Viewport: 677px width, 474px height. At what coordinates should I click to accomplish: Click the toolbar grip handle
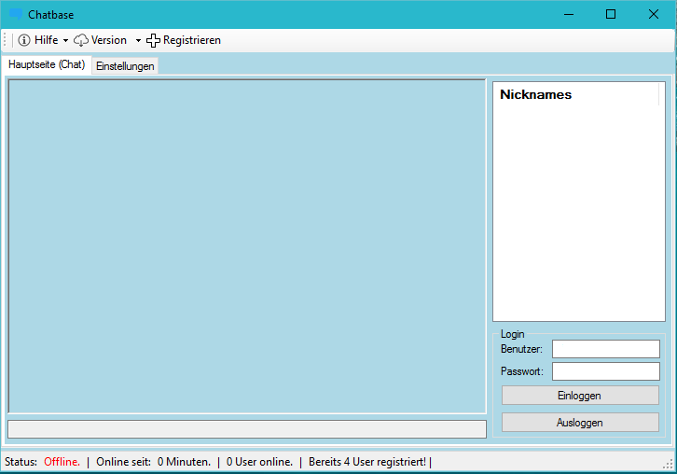[x=6, y=40]
